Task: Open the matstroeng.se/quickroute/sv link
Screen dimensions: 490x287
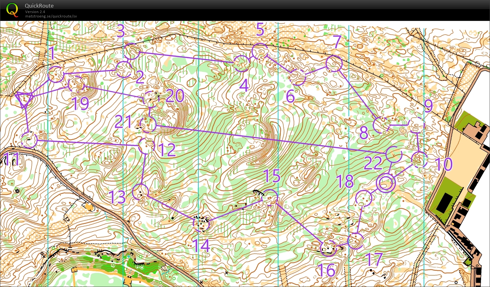Action: 51,16
